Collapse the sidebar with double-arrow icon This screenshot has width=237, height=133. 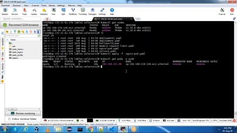pos(3,33)
